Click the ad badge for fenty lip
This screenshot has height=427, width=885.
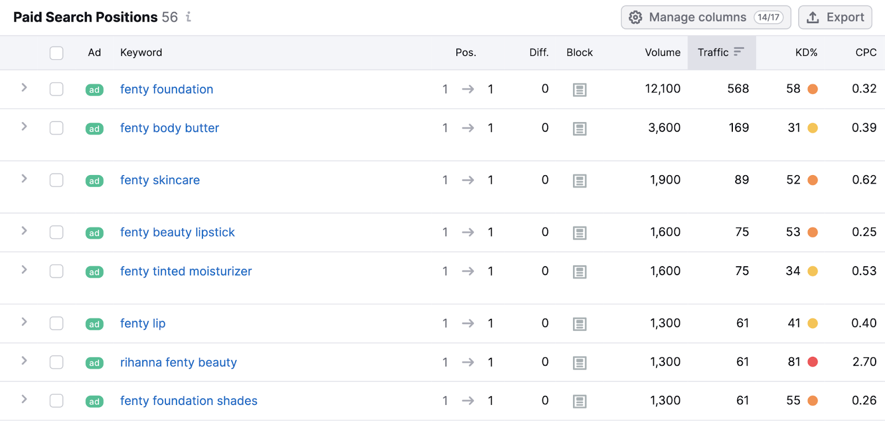click(x=94, y=324)
